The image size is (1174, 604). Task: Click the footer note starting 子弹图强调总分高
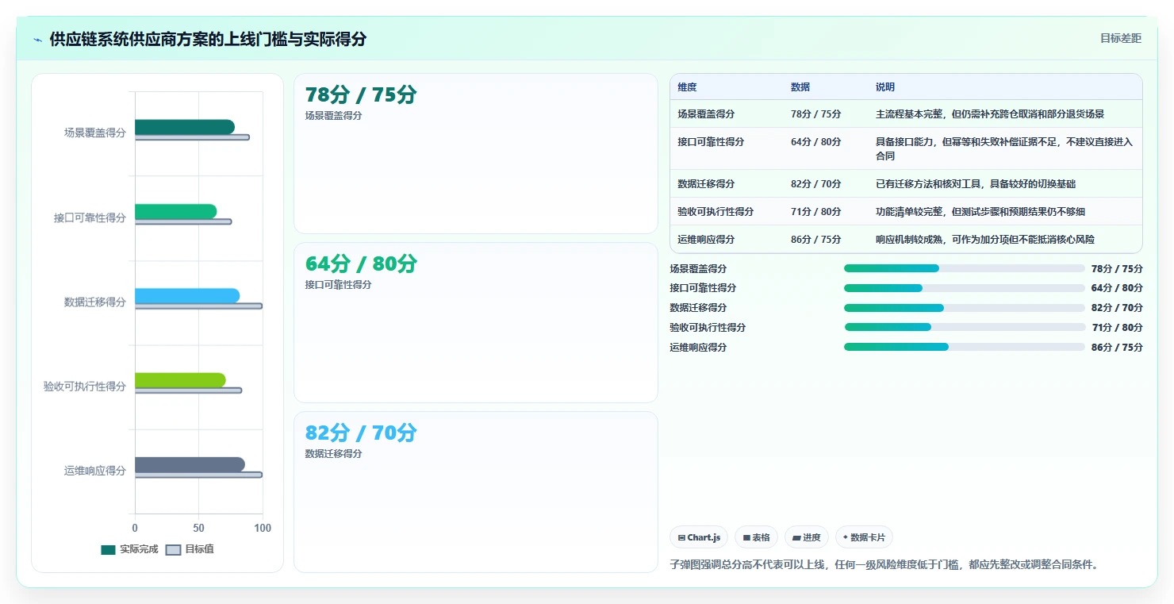coord(884,565)
